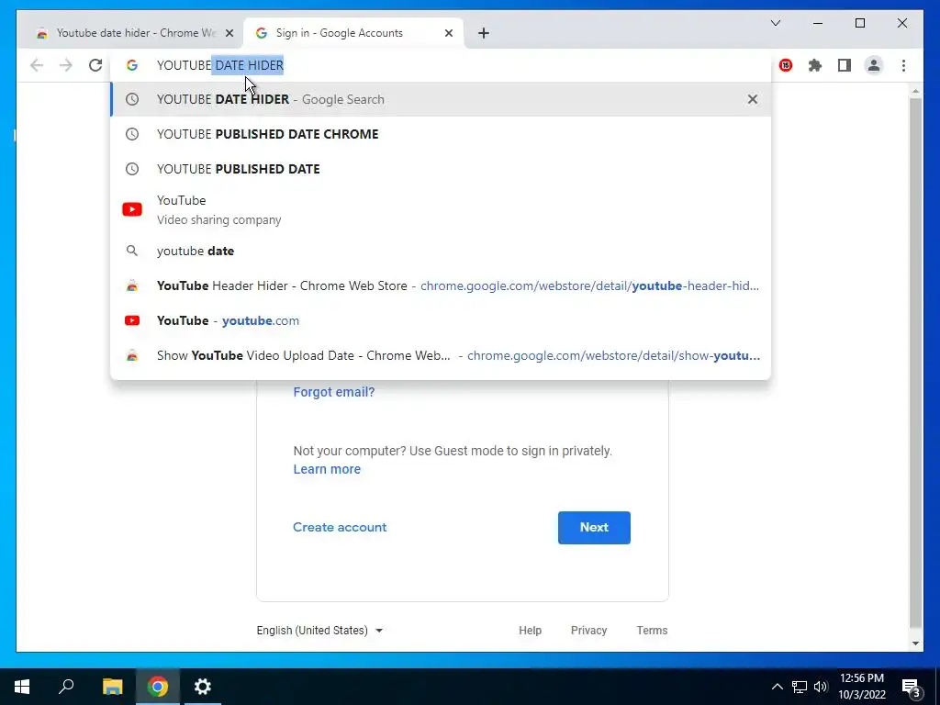Select YOUTUBE PUBLISHED DATE CHROME suggestion
940x705 pixels.
(441, 134)
